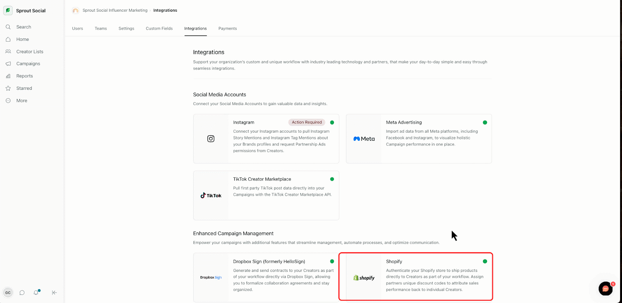Open the chat bubble icon in sidebar footer

click(22, 292)
